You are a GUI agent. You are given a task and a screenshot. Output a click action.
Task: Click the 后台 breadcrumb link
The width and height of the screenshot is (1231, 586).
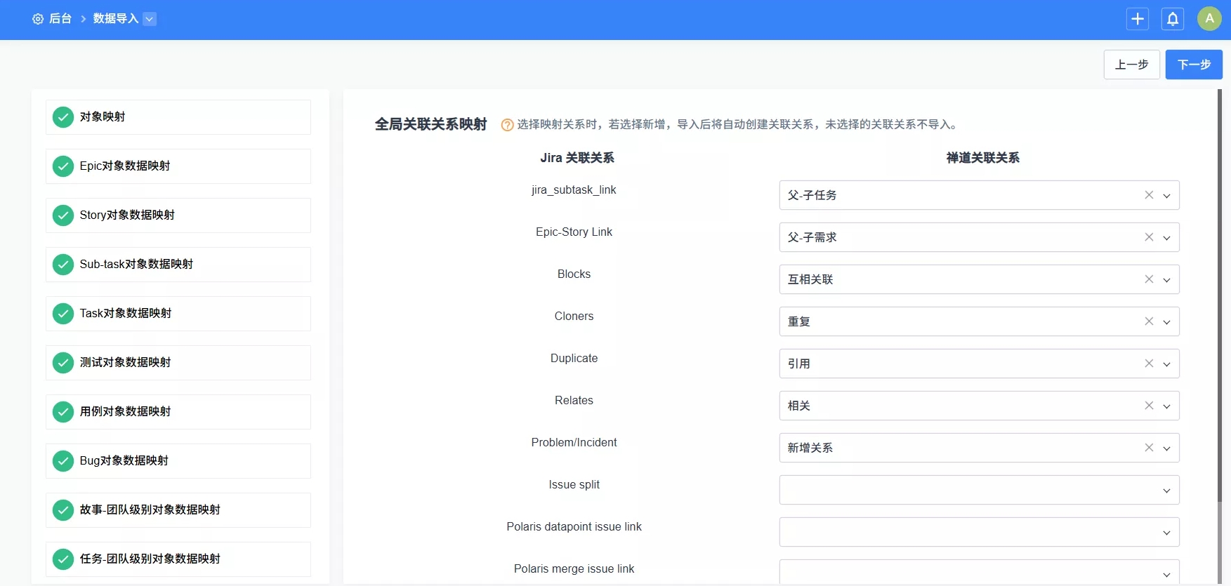click(x=60, y=19)
